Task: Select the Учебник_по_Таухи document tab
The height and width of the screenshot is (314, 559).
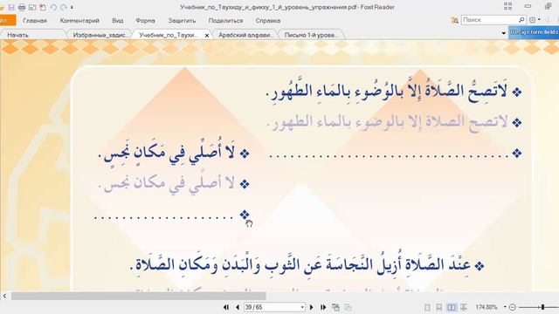Action: point(168,35)
